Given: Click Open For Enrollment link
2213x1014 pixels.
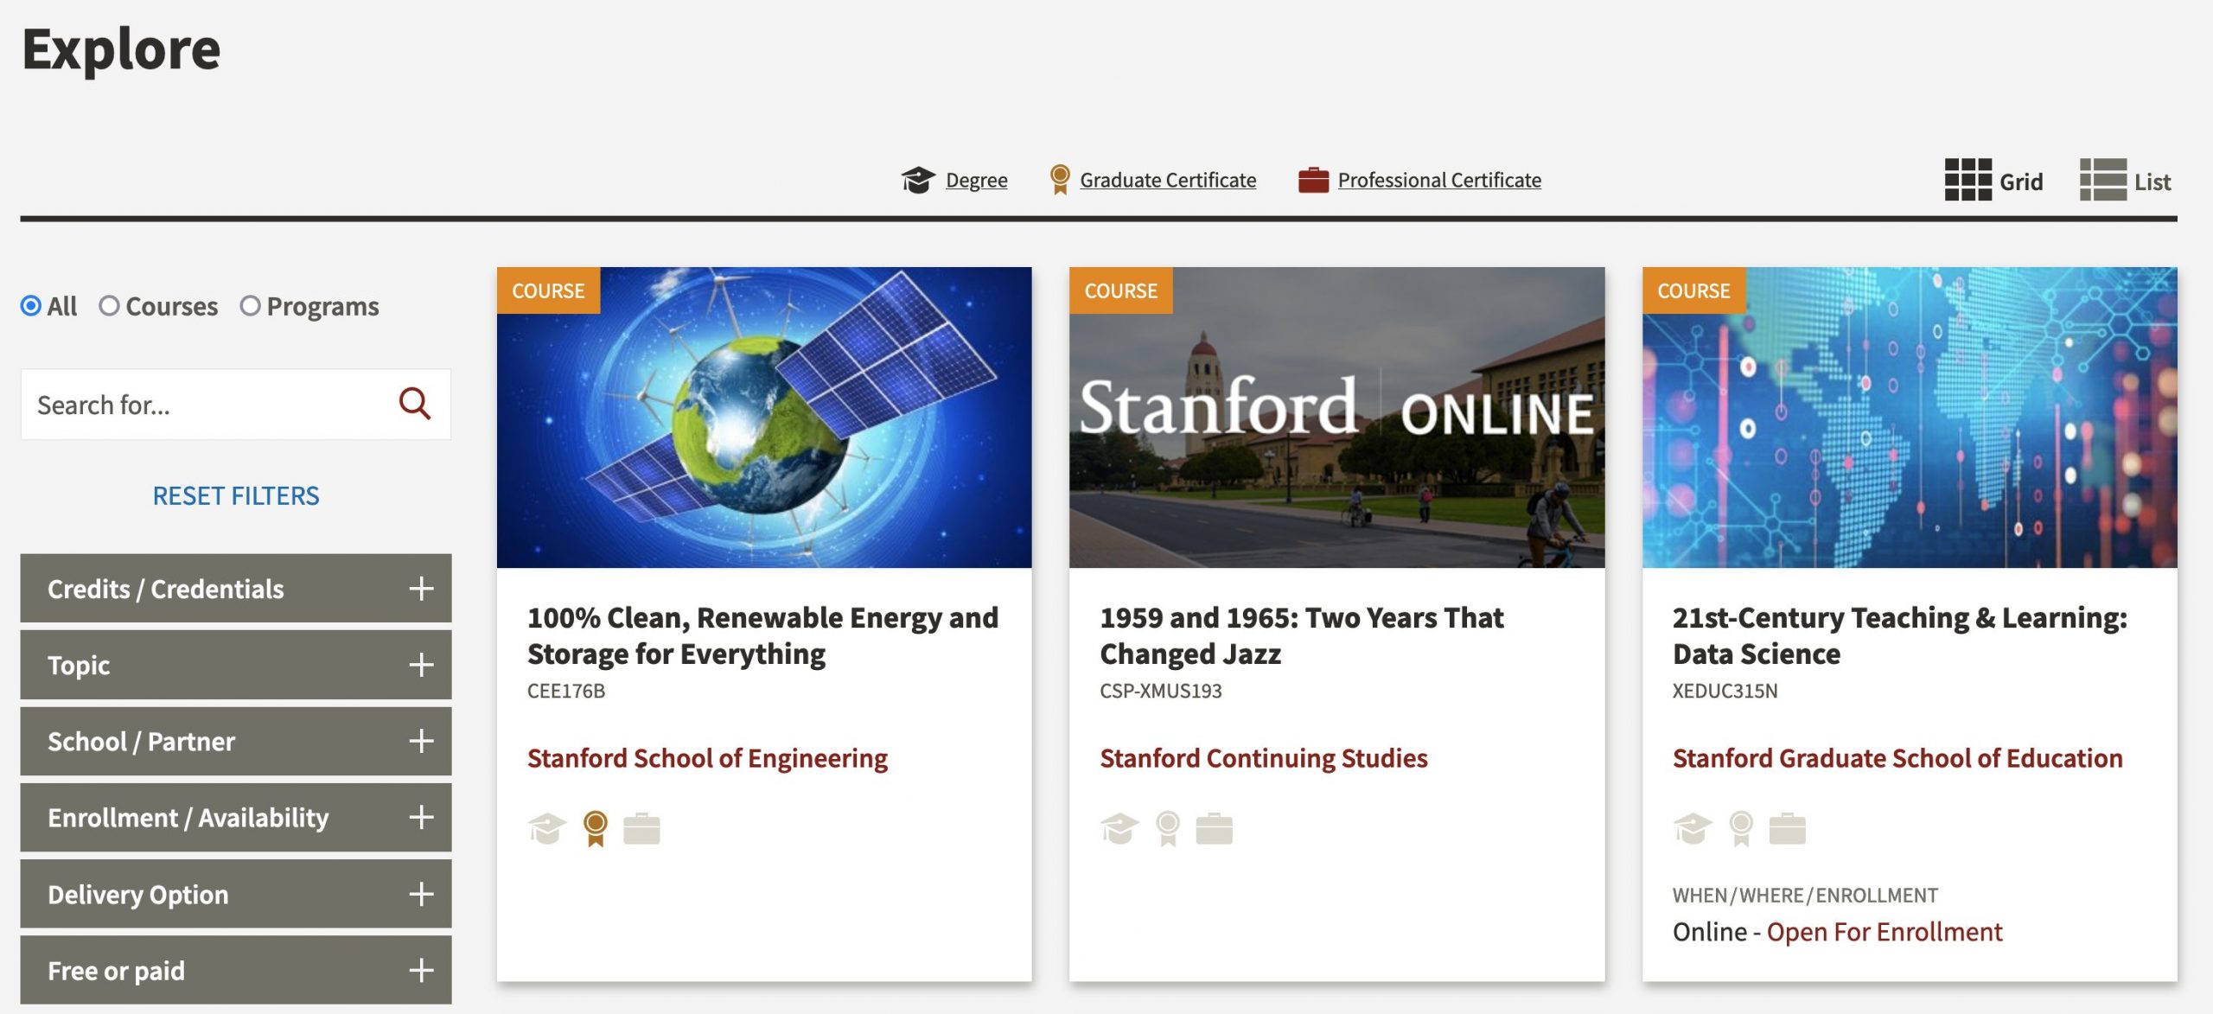Looking at the screenshot, I should tap(1885, 932).
